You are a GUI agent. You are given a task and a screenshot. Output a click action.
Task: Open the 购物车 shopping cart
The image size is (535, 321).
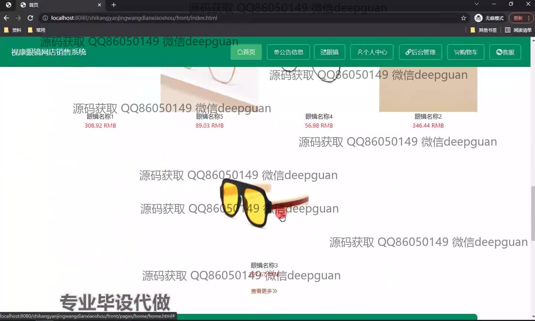point(466,52)
